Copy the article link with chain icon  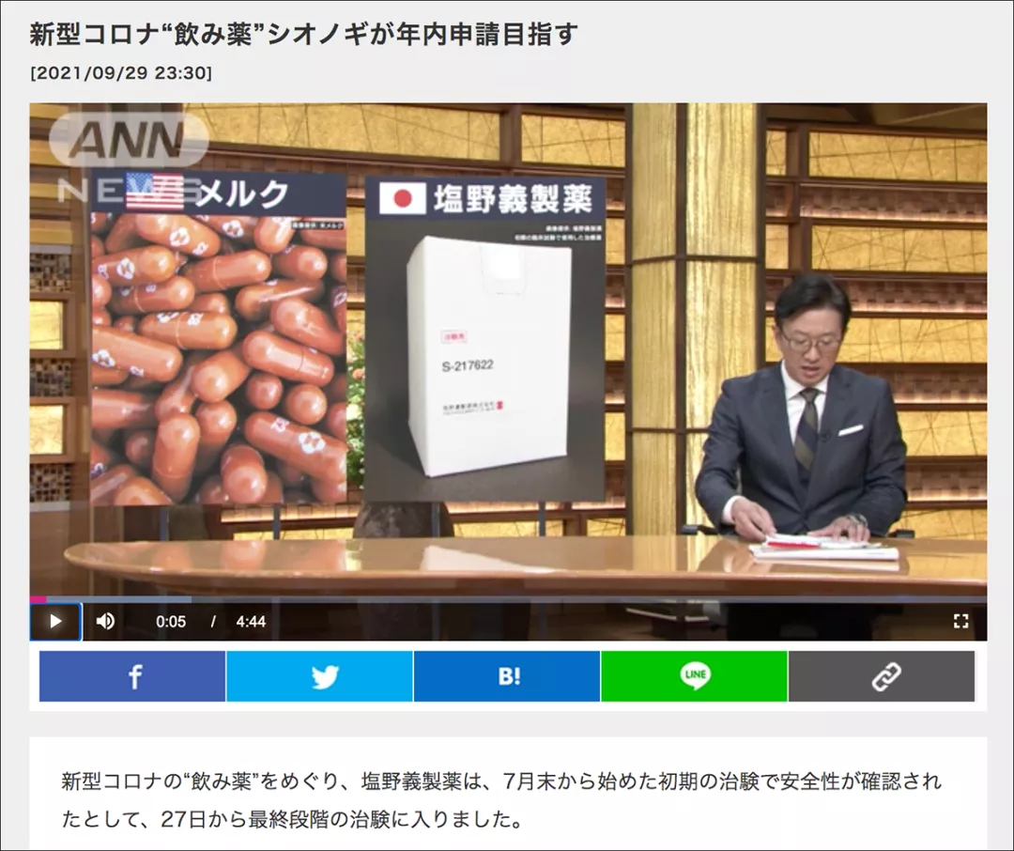click(x=882, y=676)
